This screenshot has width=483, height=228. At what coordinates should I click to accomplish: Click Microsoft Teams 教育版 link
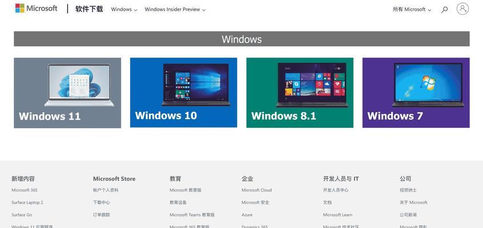point(192,215)
